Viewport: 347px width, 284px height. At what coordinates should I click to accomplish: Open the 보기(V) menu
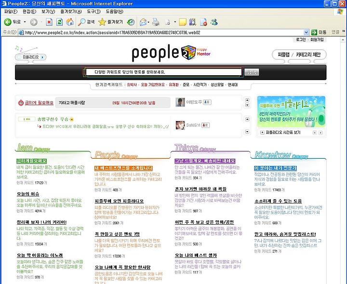point(48,12)
